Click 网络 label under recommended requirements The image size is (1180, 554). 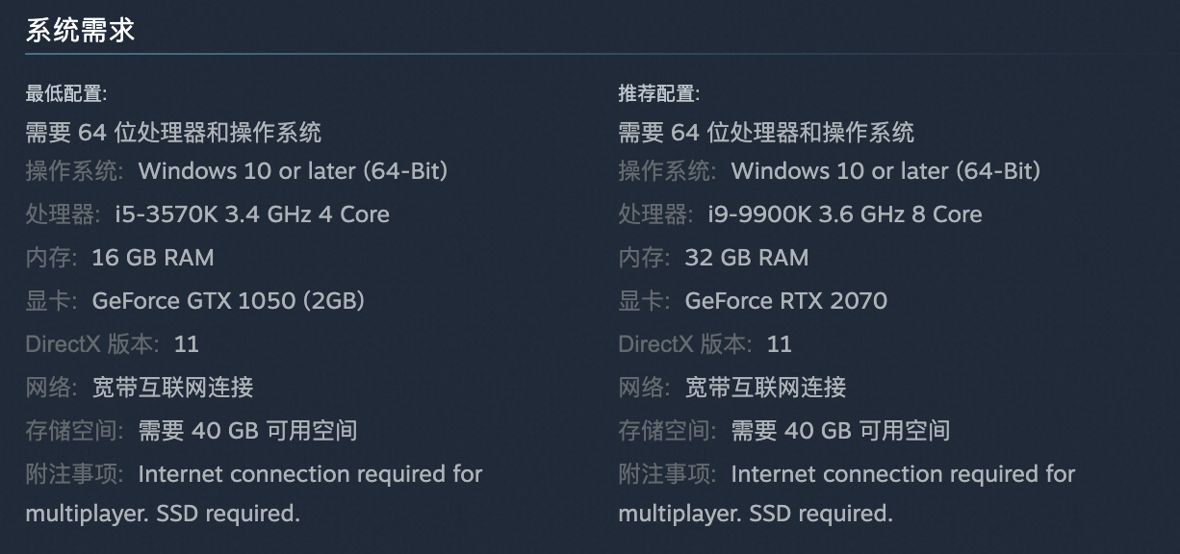643,387
